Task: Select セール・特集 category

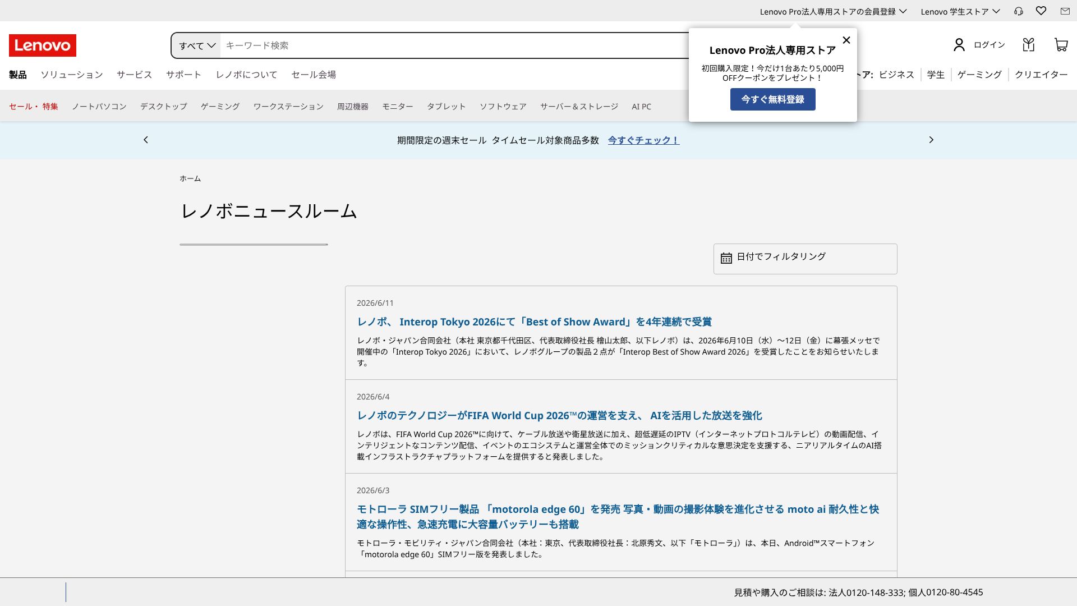Action: pyautogui.click(x=34, y=107)
